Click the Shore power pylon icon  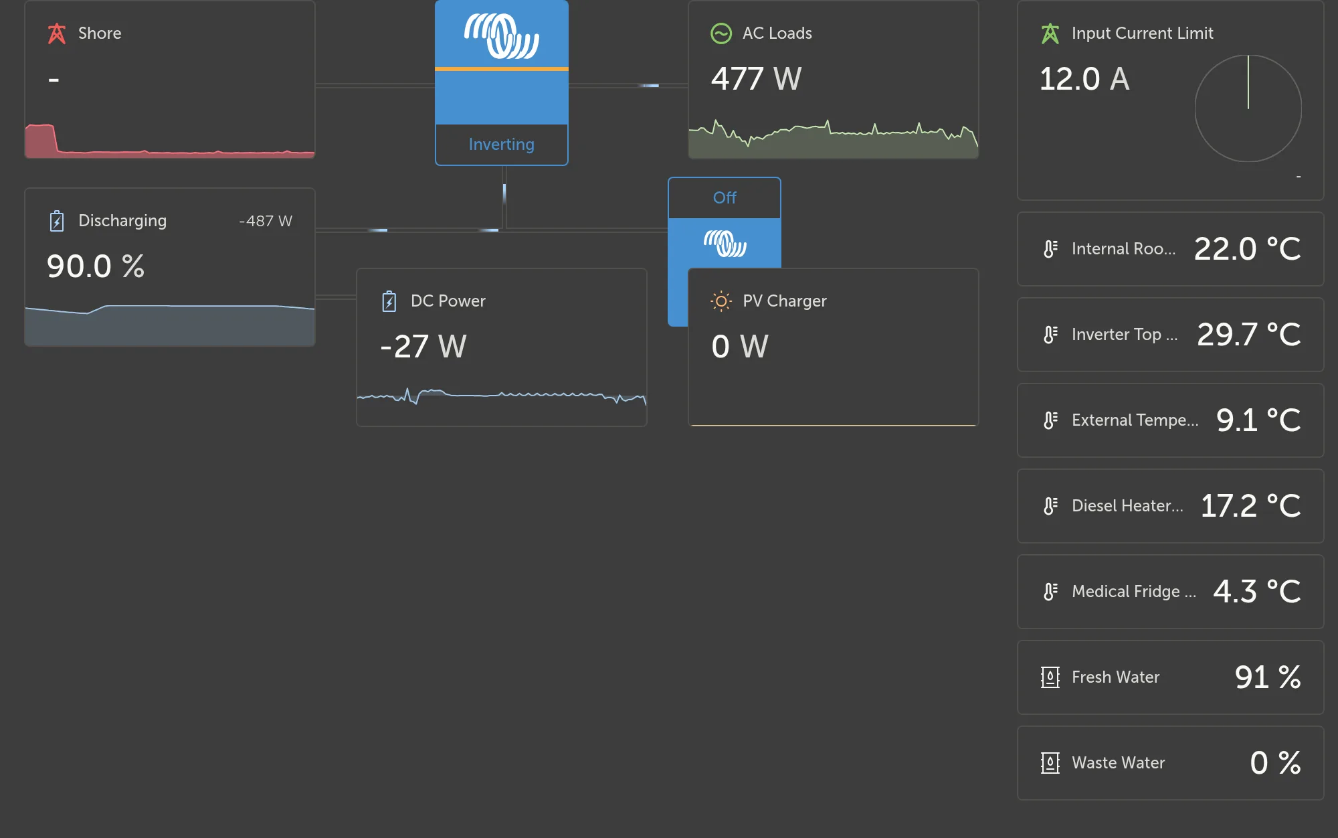[x=57, y=33]
